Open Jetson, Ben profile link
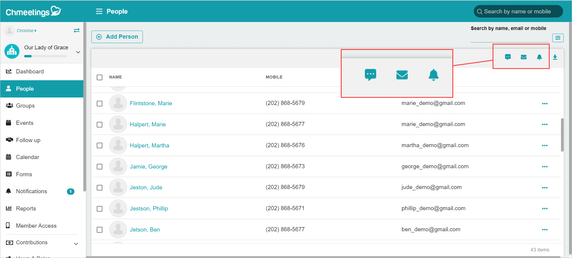This screenshot has width=572, height=258. click(145, 229)
